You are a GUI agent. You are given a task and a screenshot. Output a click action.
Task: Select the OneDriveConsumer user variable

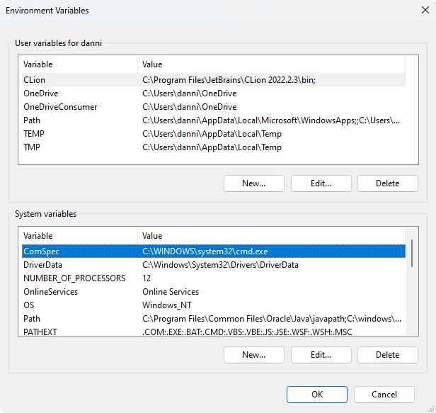tap(214, 107)
